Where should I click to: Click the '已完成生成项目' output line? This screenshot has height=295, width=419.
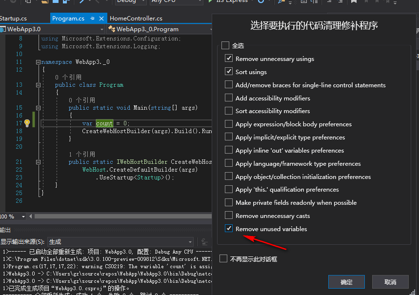(x=66, y=288)
